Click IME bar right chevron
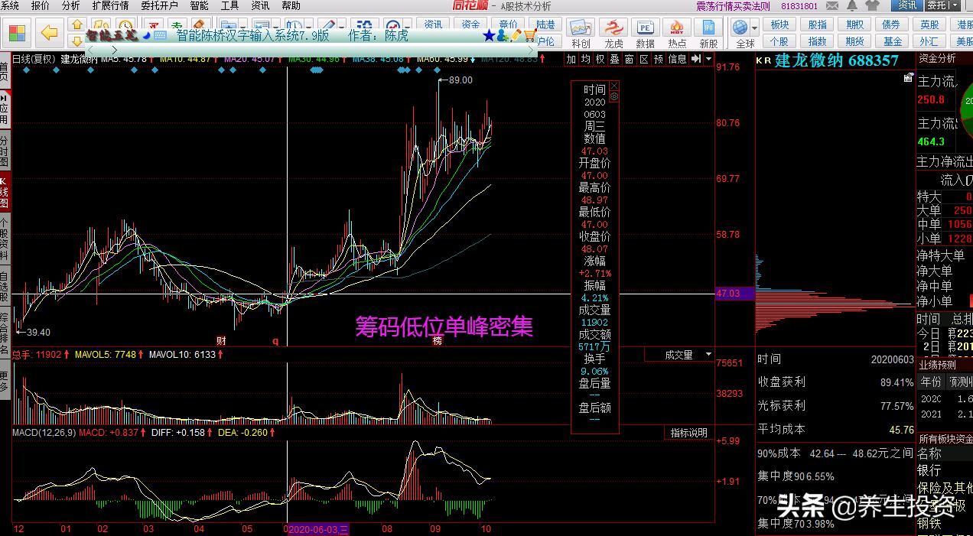The height and width of the screenshot is (536, 973). point(113,50)
